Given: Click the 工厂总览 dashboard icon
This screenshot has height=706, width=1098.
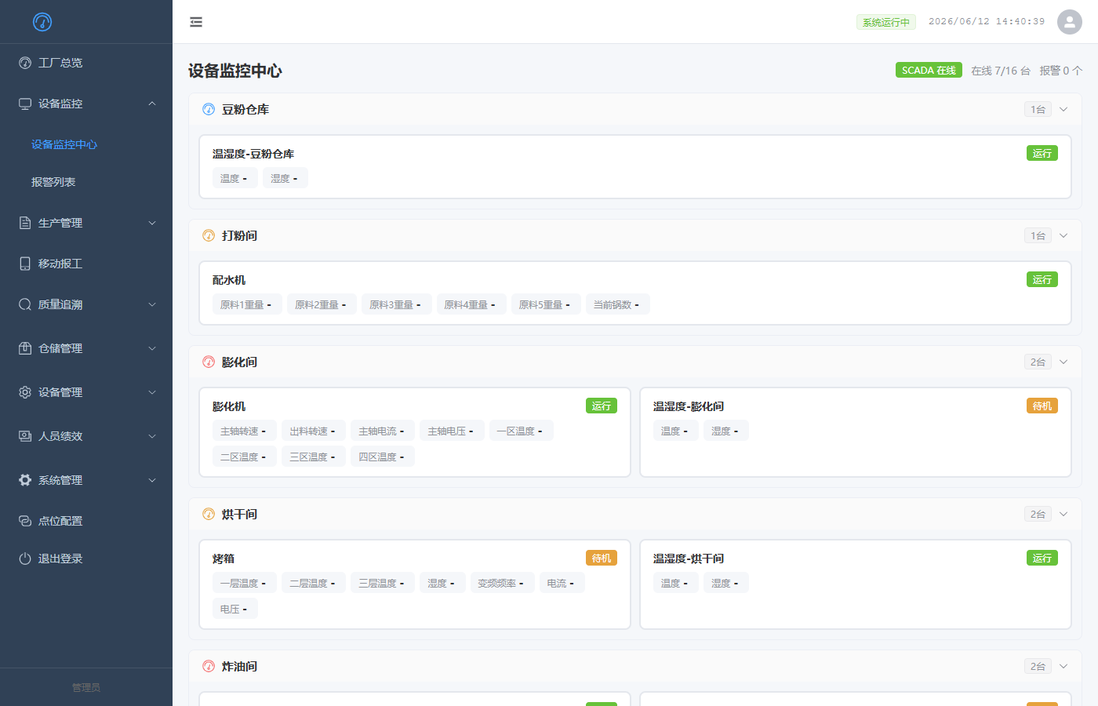Looking at the screenshot, I should [25, 63].
